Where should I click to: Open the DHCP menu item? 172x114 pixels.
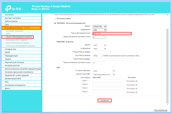coord(21,52)
